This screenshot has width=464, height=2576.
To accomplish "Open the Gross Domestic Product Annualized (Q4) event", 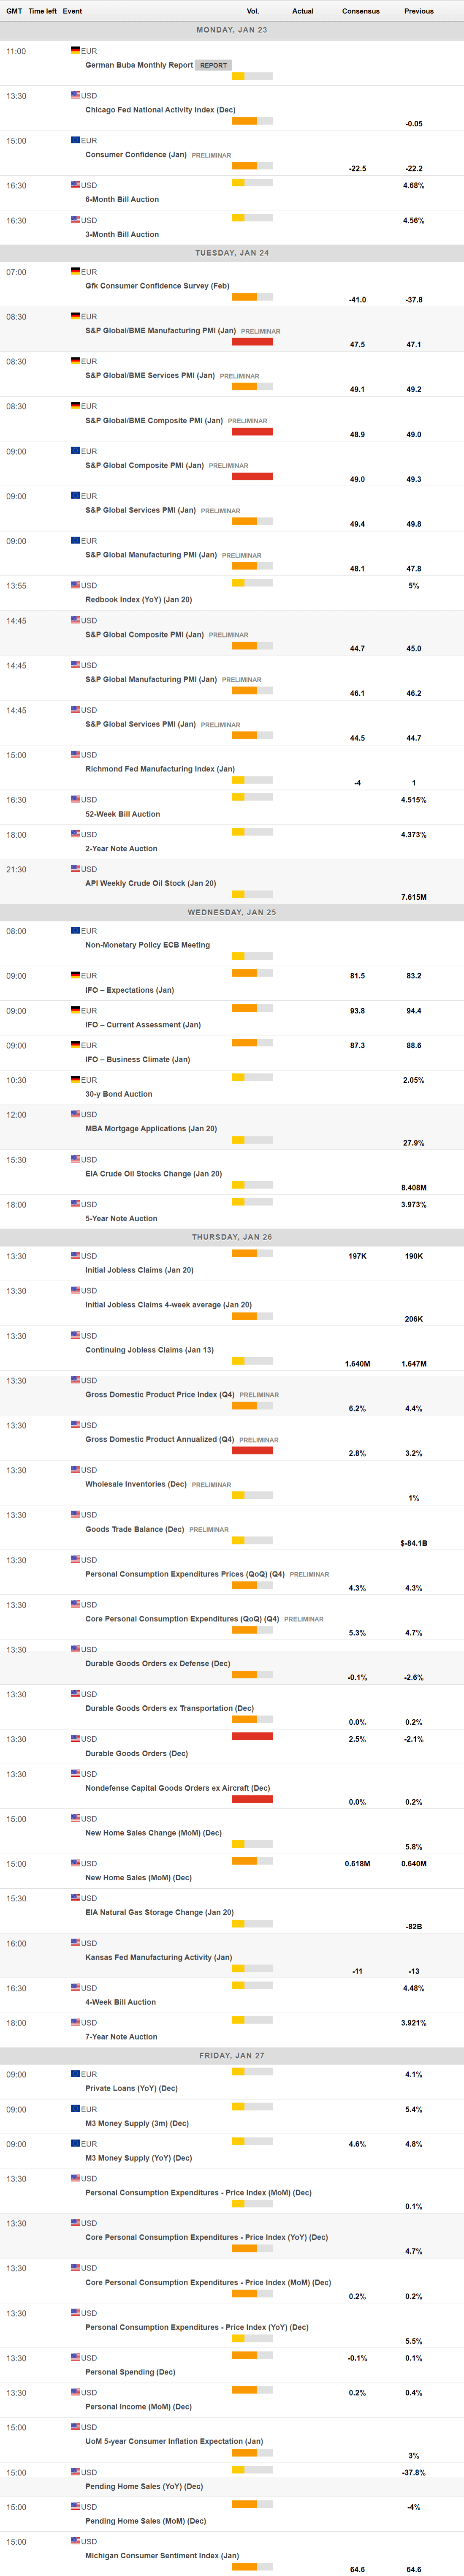I will tap(159, 1439).
